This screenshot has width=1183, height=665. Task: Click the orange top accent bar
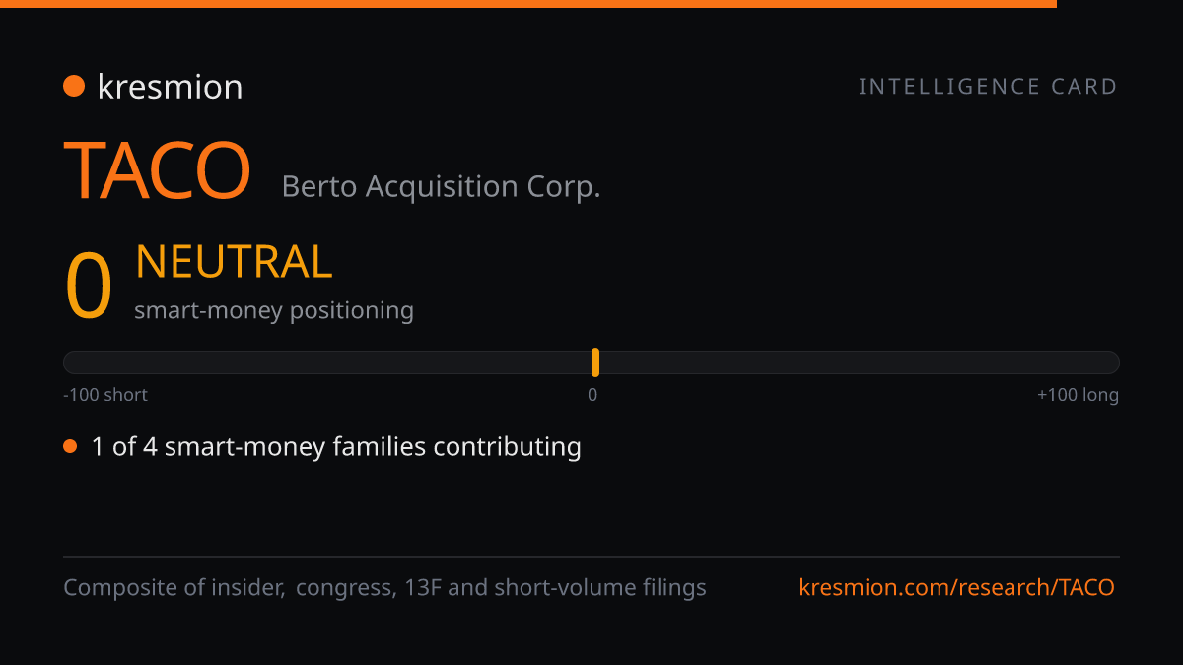click(528, 4)
